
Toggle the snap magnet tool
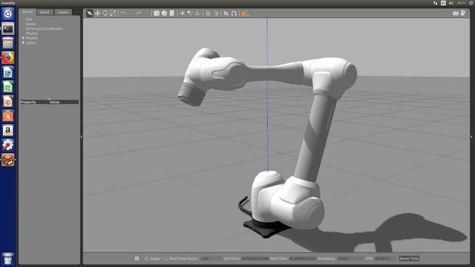pyautogui.click(x=234, y=13)
